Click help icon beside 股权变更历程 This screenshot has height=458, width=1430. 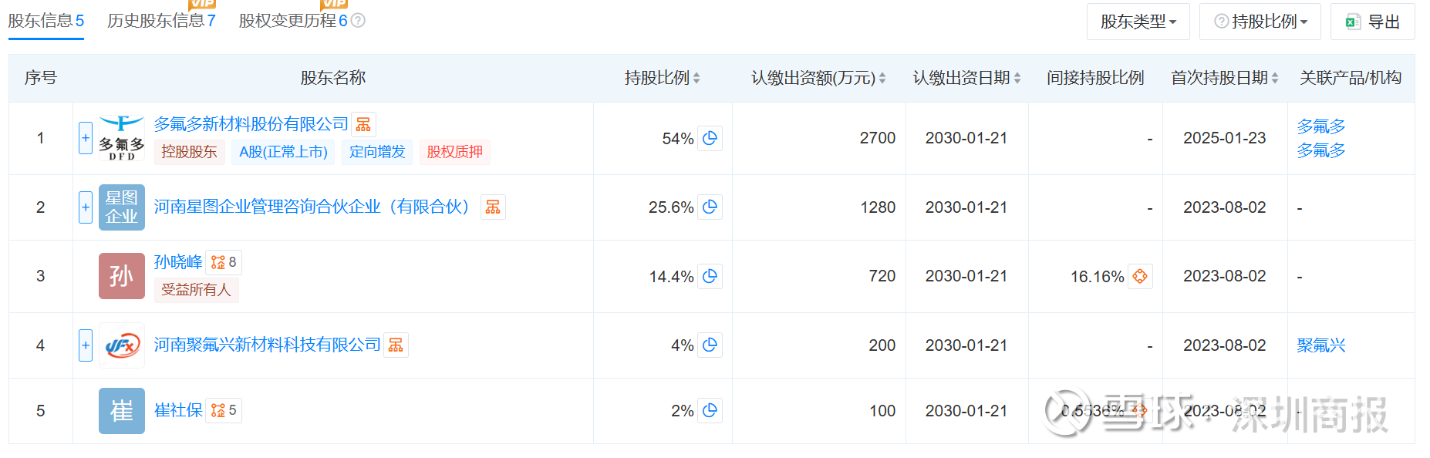pyautogui.click(x=358, y=21)
